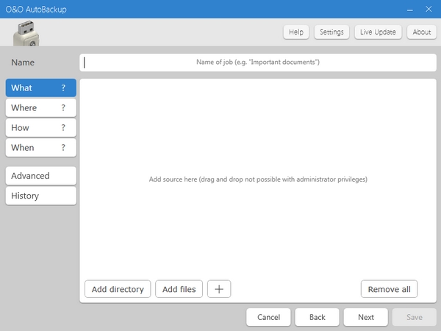Switch to the Where step tab
Screen dimensions: 441x331
pyautogui.click(x=40, y=107)
